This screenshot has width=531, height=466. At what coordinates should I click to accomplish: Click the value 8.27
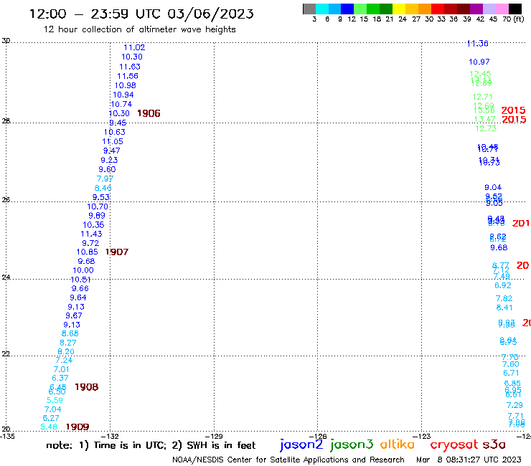pos(68,343)
